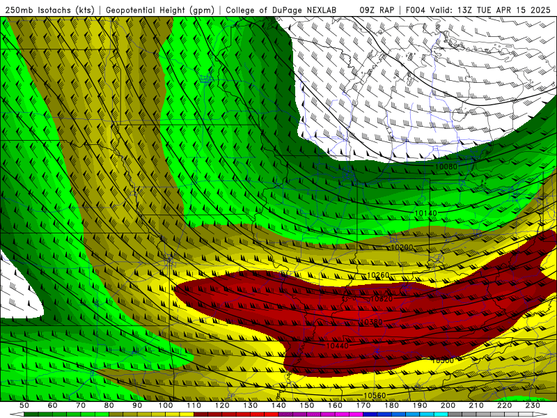Click the 80 value on the color scale
This screenshot has width=557, height=418.
[109, 405]
